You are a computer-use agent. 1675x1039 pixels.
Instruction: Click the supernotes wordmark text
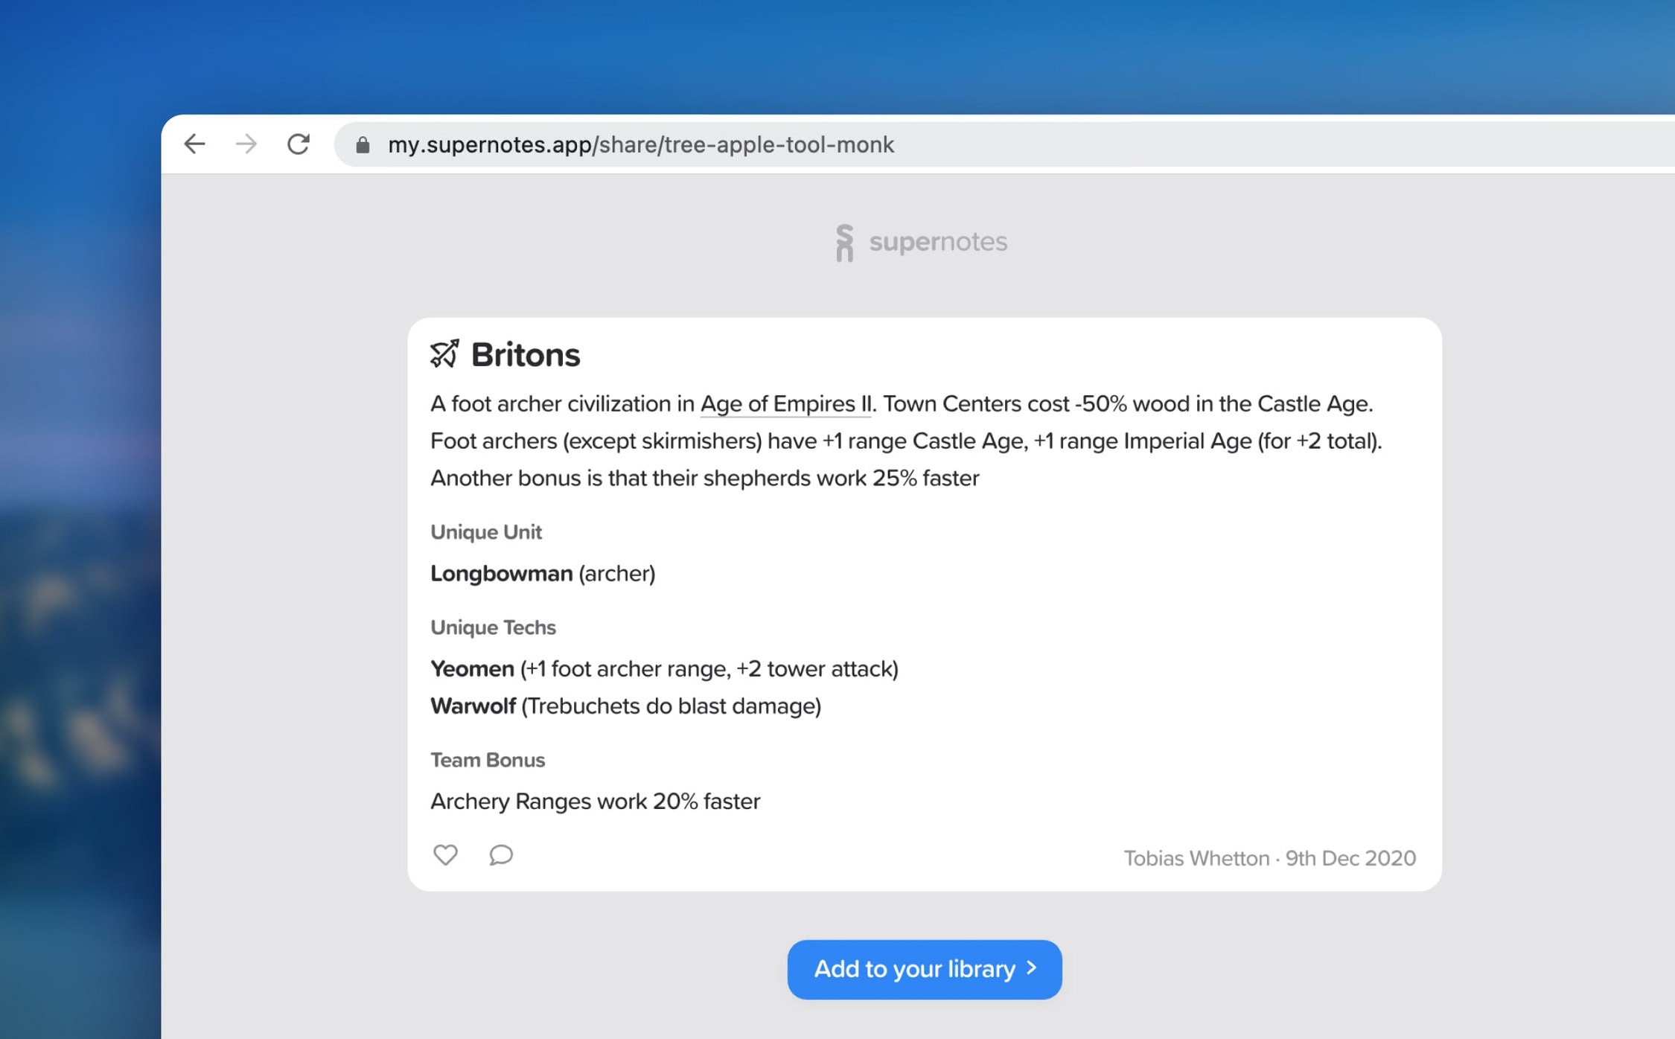[938, 242]
